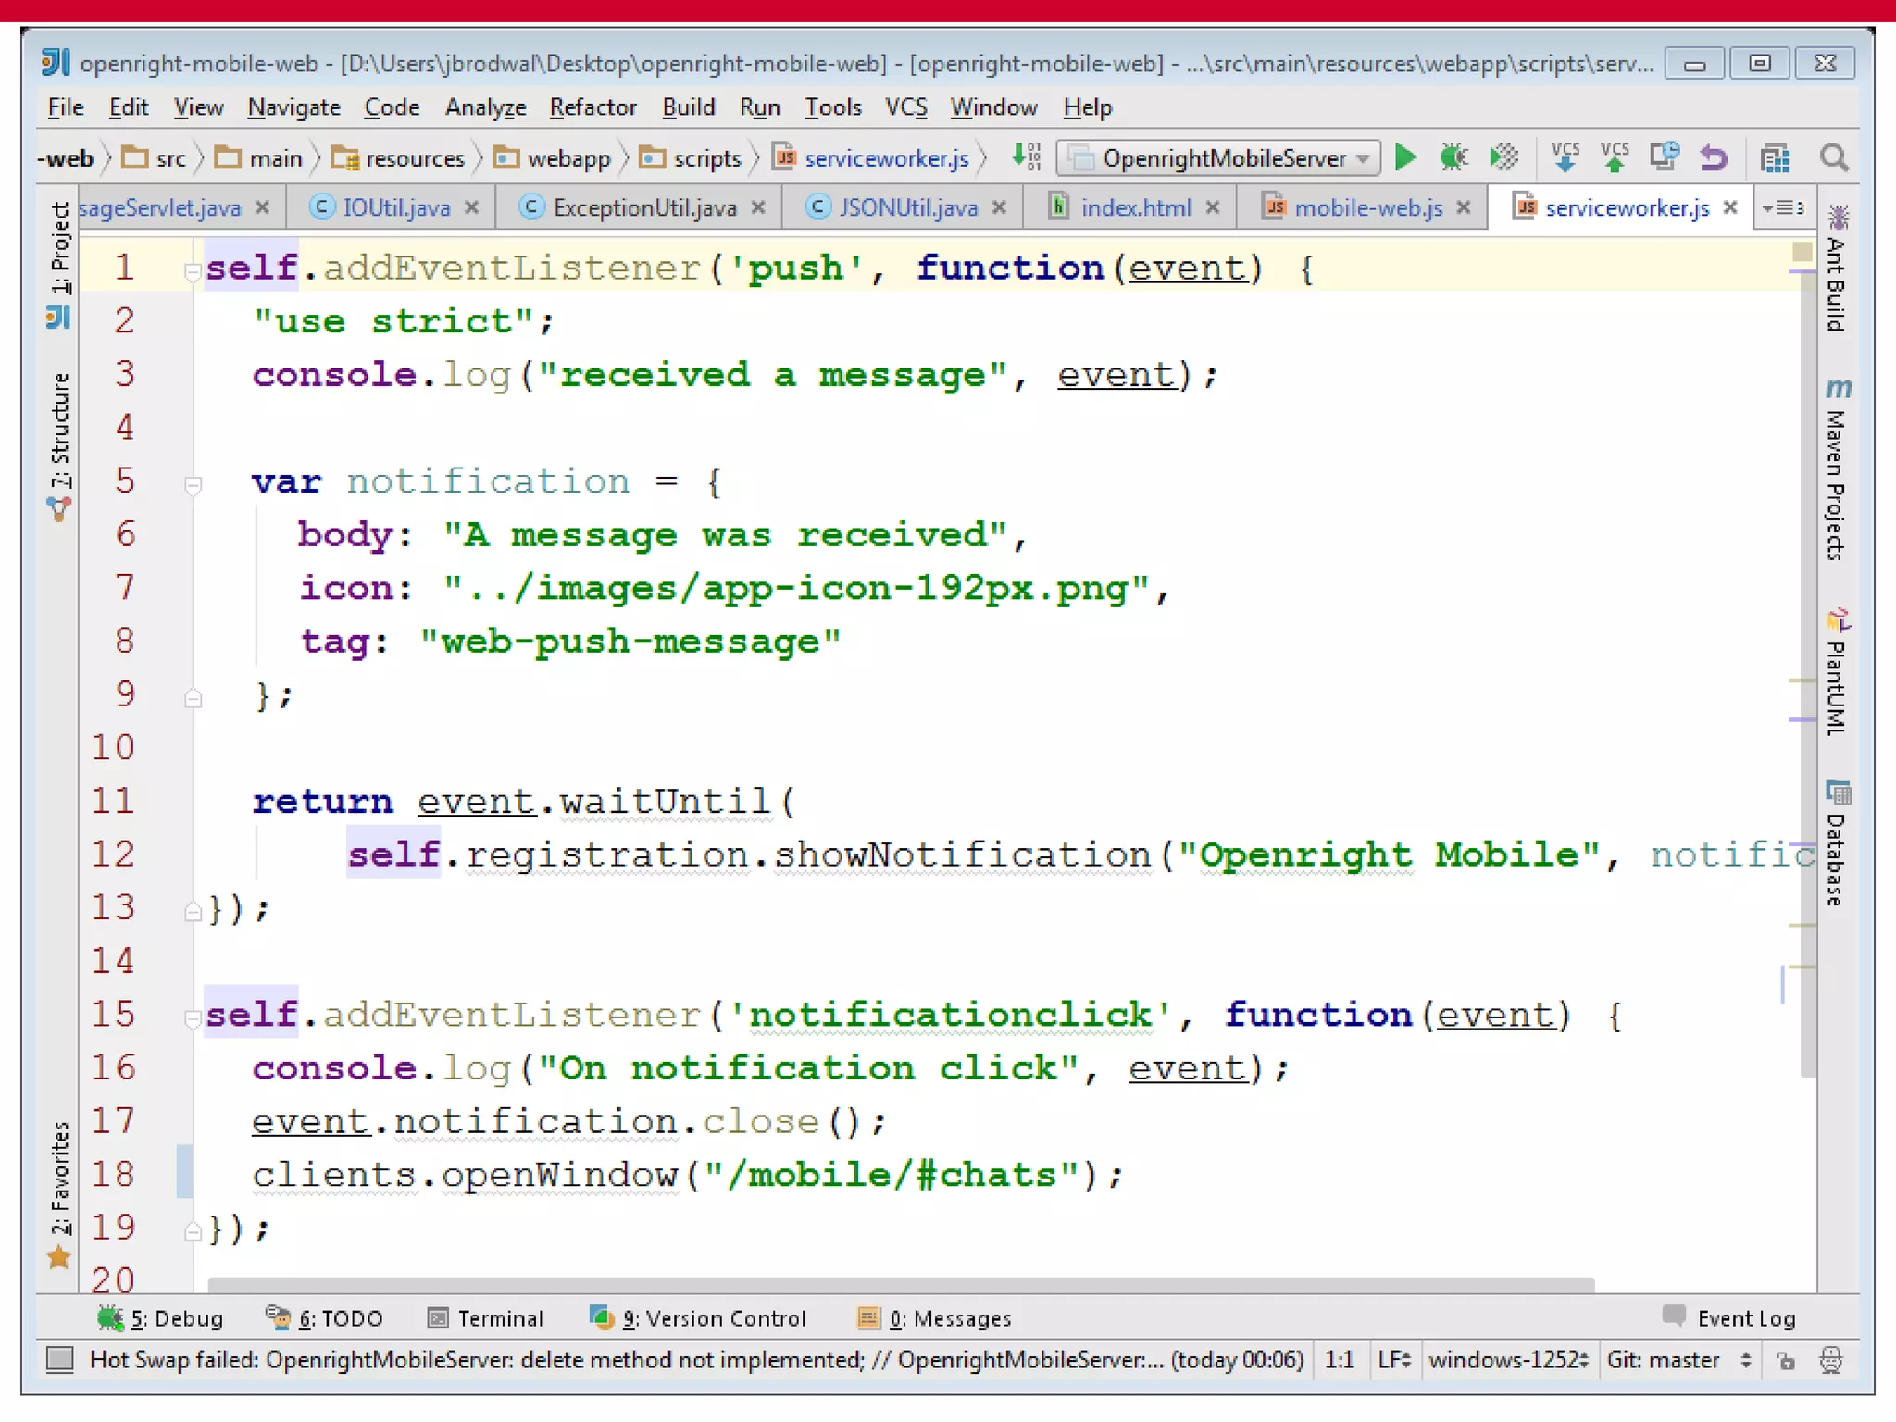Toggle read-only lock icon in status bar

[x=1786, y=1360]
